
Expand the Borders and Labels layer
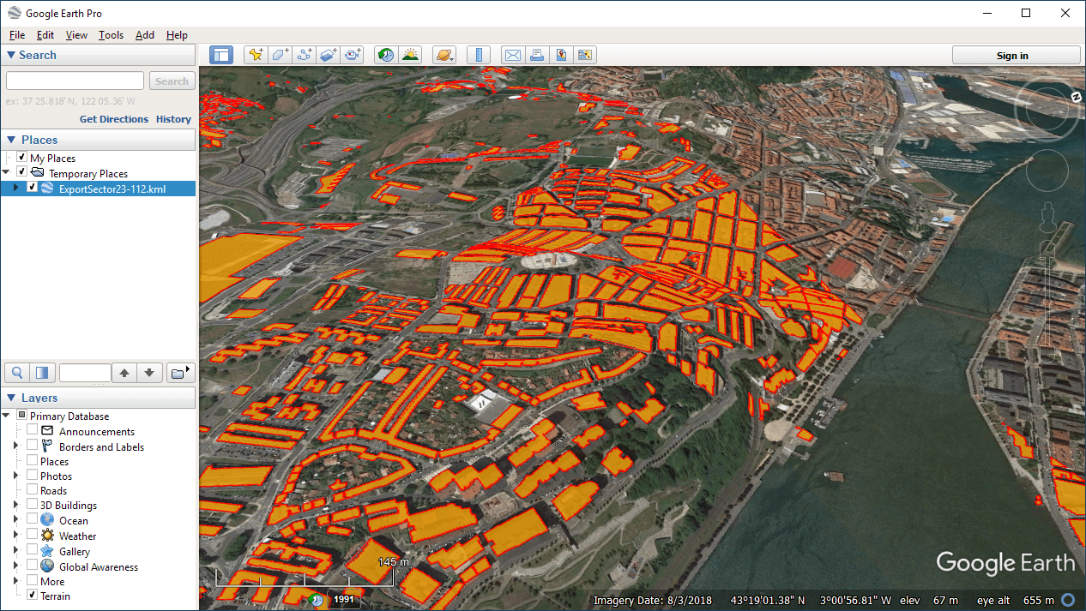[15, 446]
